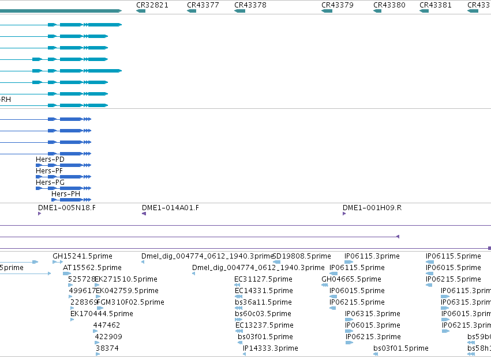
Task: Click the EK170444.5prime label
Action: tap(102, 314)
